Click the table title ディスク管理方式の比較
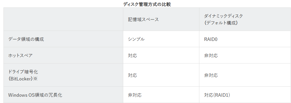The image size is (291, 103). coord(147,5)
